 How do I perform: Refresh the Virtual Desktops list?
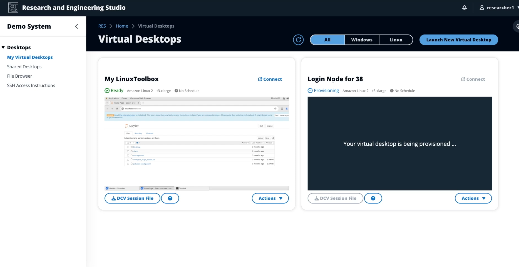[298, 40]
